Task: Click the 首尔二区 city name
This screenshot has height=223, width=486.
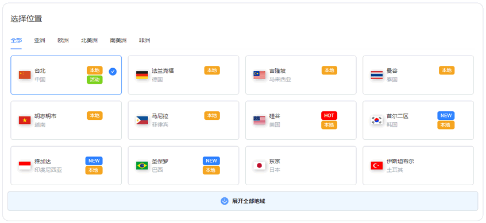Action: pos(398,116)
